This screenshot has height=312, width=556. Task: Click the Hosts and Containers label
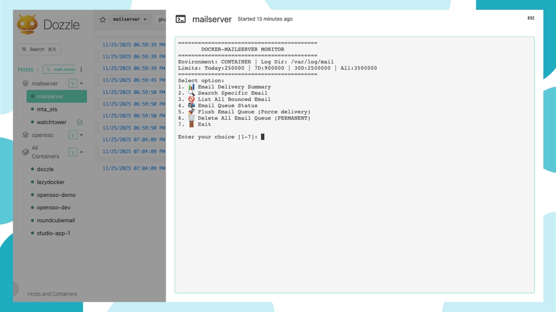click(x=52, y=294)
